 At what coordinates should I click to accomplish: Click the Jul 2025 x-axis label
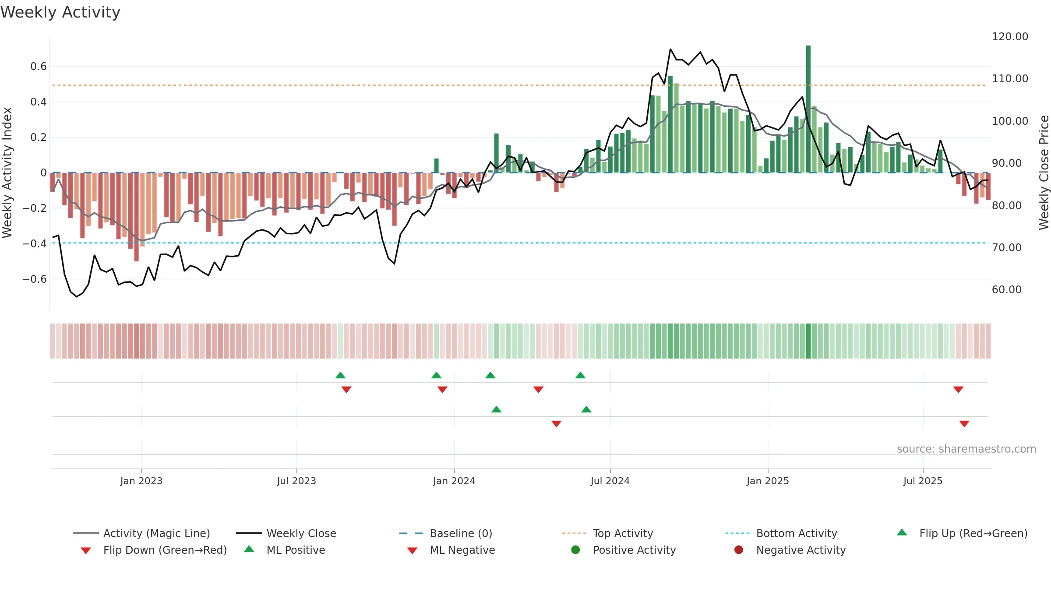[x=923, y=481]
